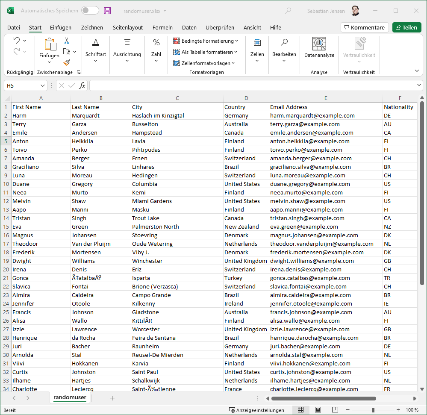Click the search magnifier in title bar

pos(289,11)
